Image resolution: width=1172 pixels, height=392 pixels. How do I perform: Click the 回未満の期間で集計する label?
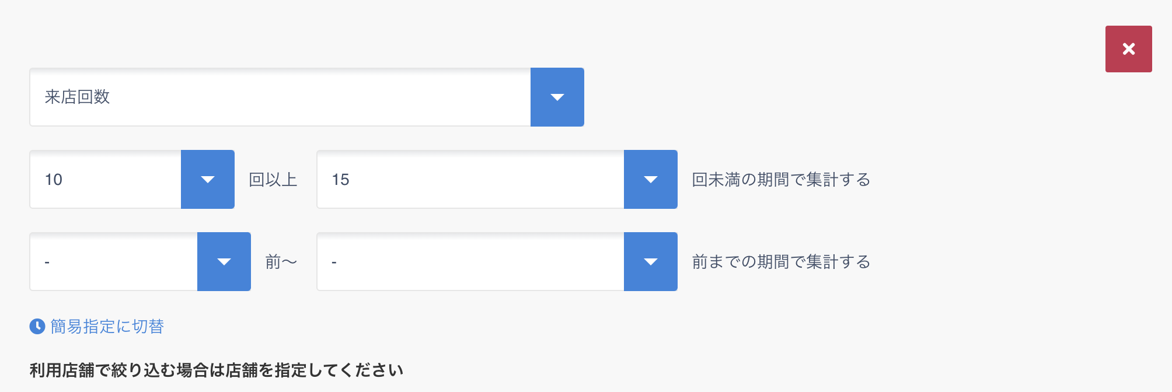(x=781, y=179)
